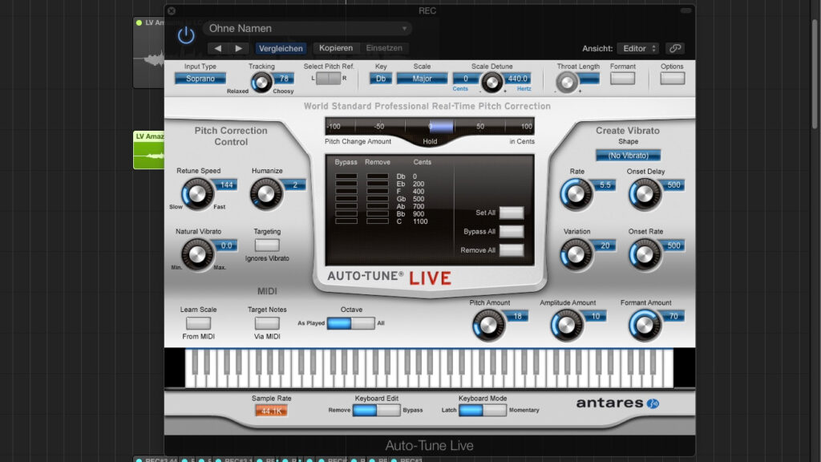Open the Input Type Soprano selector
Image resolution: width=821 pixels, height=462 pixels.
tap(200, 79)
